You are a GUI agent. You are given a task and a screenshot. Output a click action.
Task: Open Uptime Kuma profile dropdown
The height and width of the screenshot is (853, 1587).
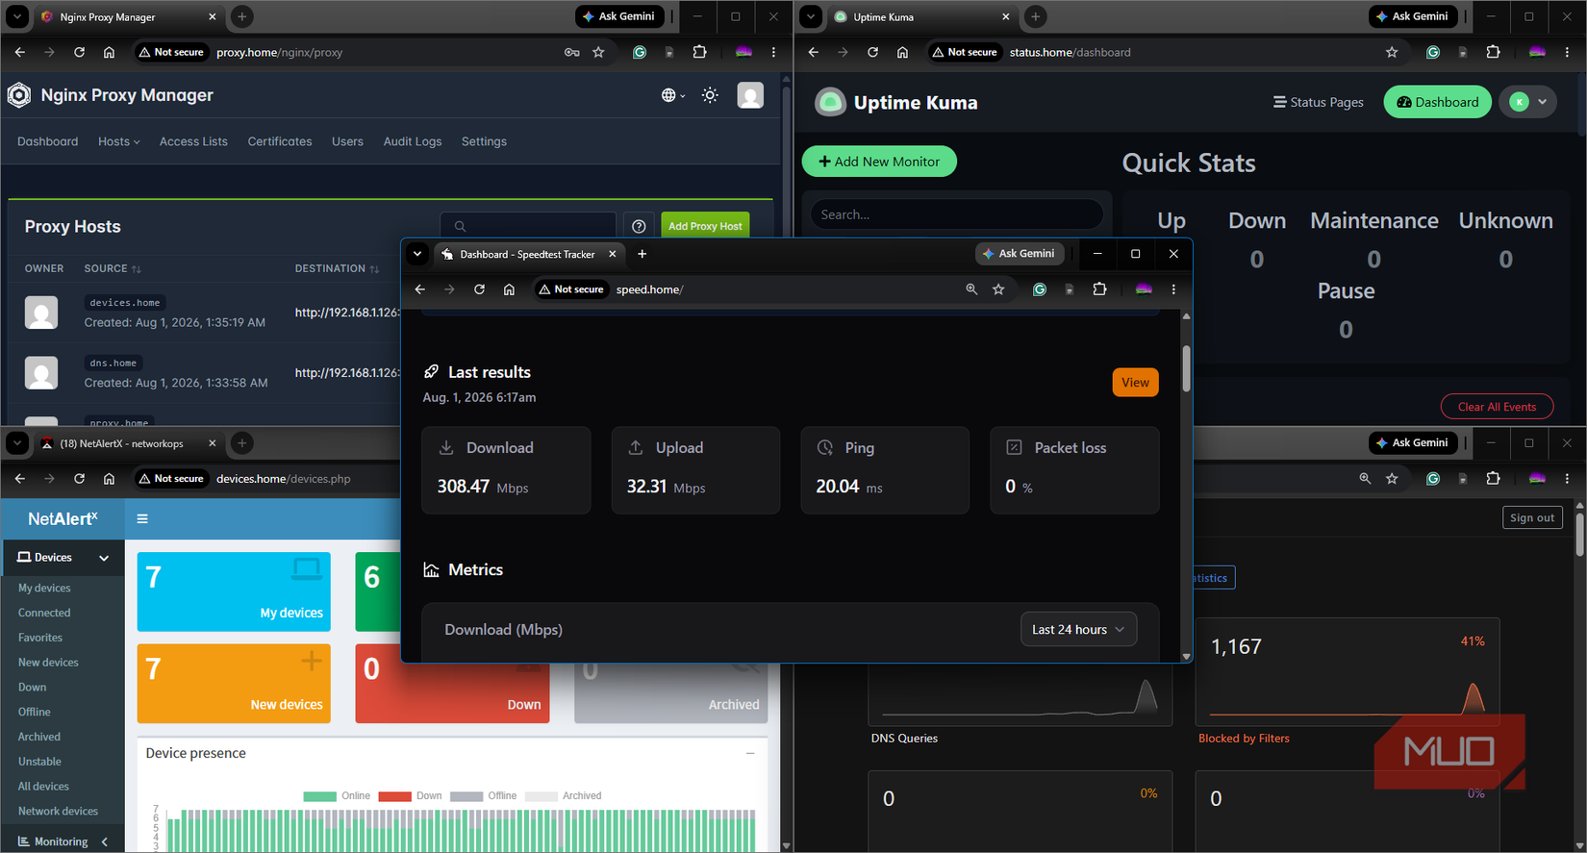[1527, 102]
